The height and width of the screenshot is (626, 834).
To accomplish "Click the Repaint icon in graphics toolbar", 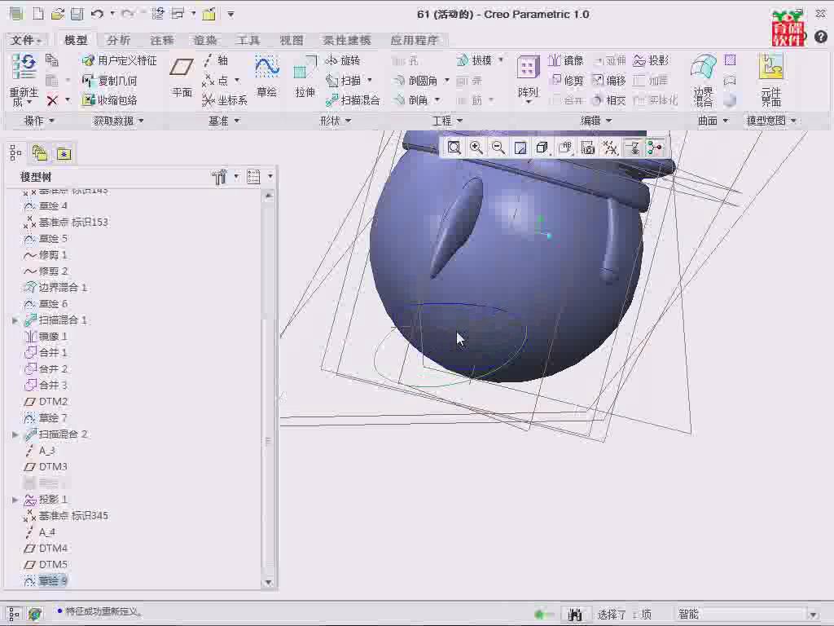I will 520,148.
